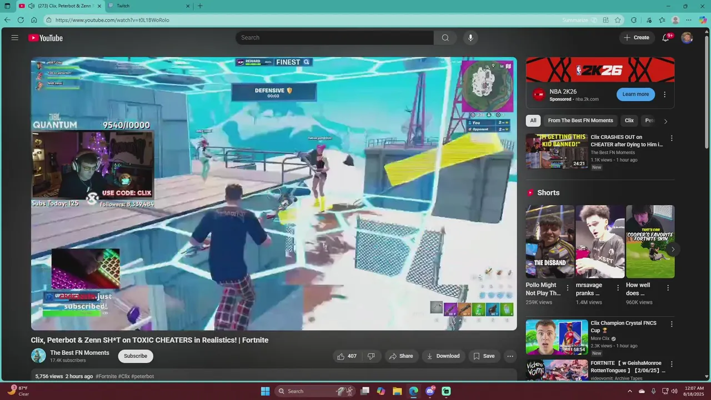This screenshot has width=711, height=400.
Task: Open the YouTube hamburger guide menu
Action: click(x=15, y=38)
